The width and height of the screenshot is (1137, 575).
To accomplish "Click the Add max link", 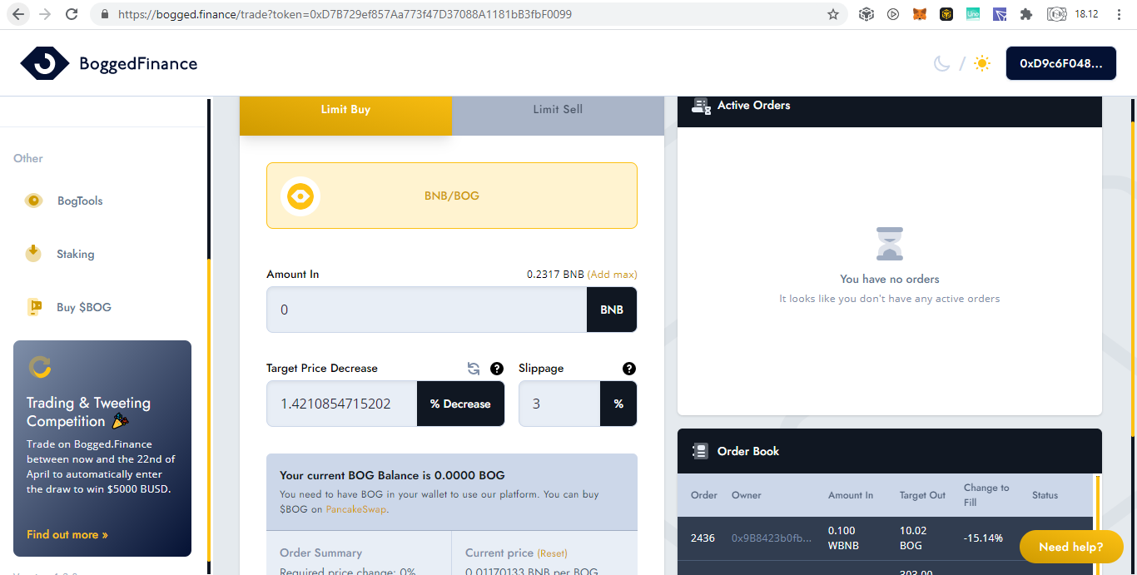I will coord(613,274).
